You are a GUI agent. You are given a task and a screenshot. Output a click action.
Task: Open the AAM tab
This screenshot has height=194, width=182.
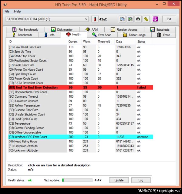(92, 30)
